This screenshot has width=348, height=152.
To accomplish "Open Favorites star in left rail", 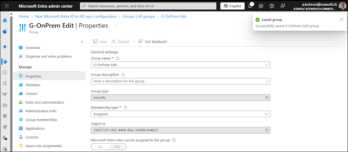I will coord(5,46).
